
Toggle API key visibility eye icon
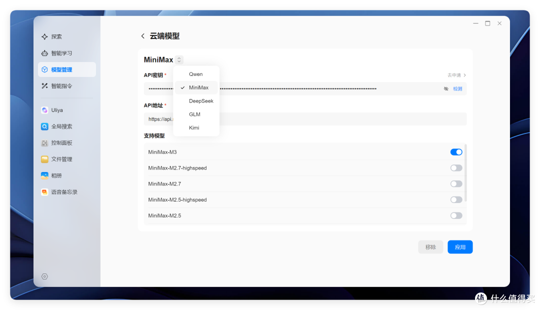click(x=446, y=89)
